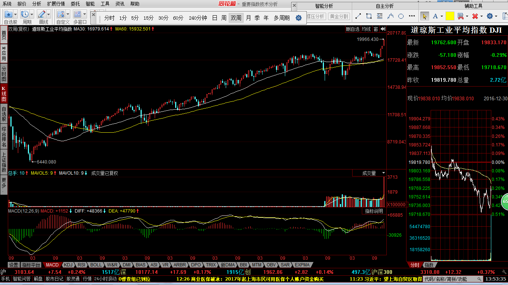This screenshot has width=508, height=285.
Task: Open dropdown next to text A tool
Action: tap(441, 16)
